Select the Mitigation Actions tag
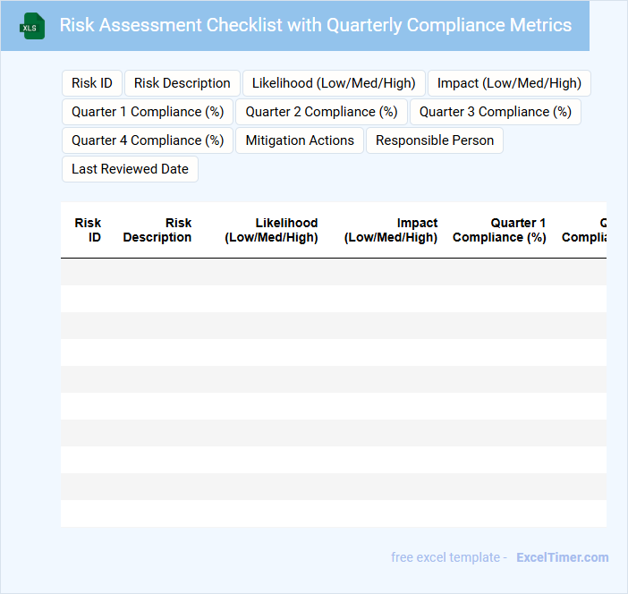628x594 pixels. click(300, 140)
